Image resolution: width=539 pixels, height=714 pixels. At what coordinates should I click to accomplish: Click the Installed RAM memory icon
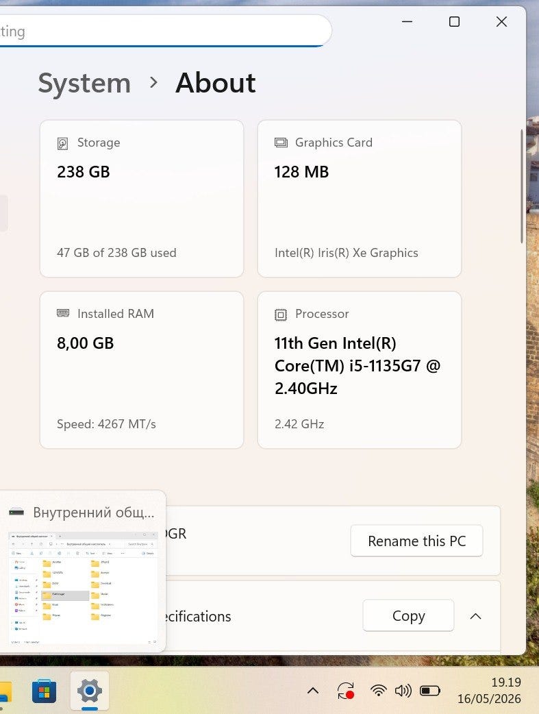pos(63,313)
